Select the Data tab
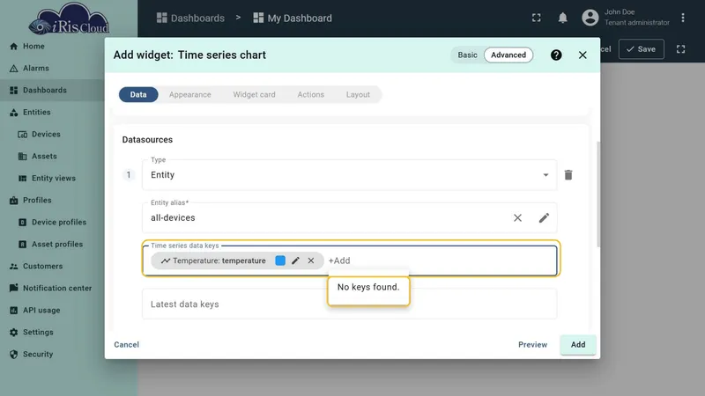705x396 pixels. 138,95
